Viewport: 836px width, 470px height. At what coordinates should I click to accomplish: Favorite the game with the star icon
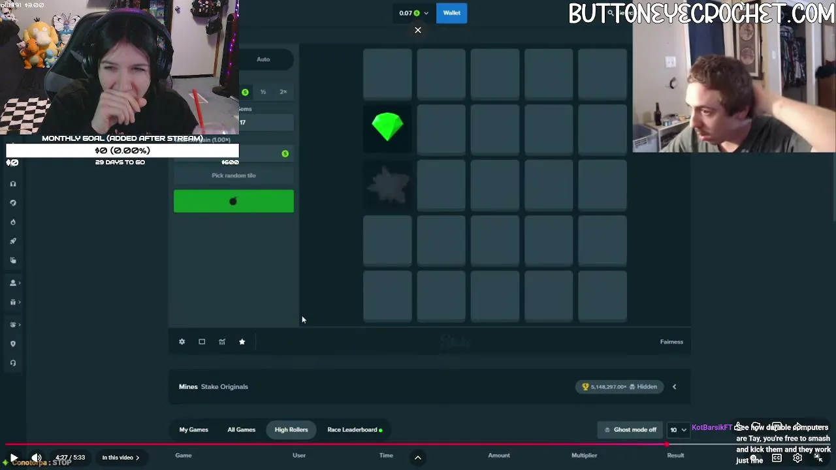[242, 342]
